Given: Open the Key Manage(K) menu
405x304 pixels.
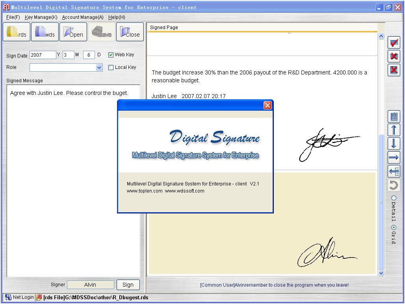Looking at the screenshot, I should pyautogui.click(x=41, y=17).
